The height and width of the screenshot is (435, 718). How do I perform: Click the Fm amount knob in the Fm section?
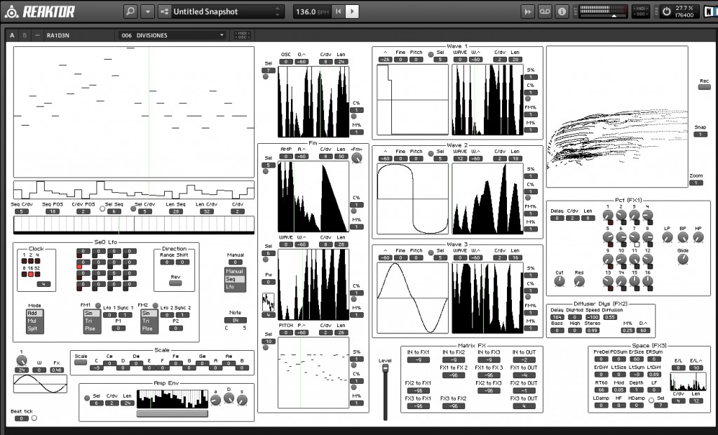click(356, 158)
